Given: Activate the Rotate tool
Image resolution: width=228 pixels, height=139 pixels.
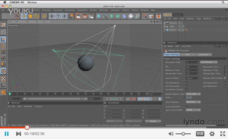Looking at the screenshot, I should pyautogui.click(x=37, y=16).
